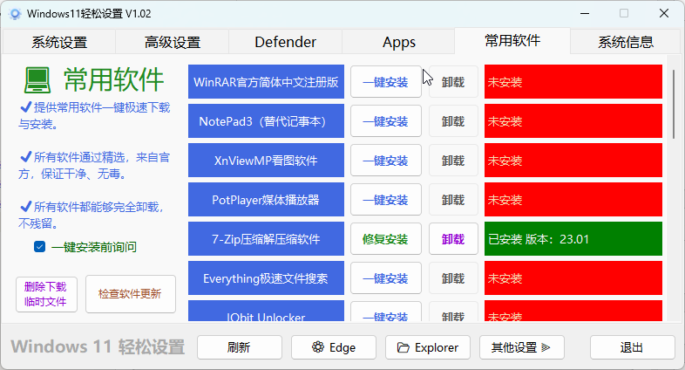Image resolution: width=685 pixels, height=370 pixels.
Task: Install Everything with 一键安装
Action: (x=386, y=278)
